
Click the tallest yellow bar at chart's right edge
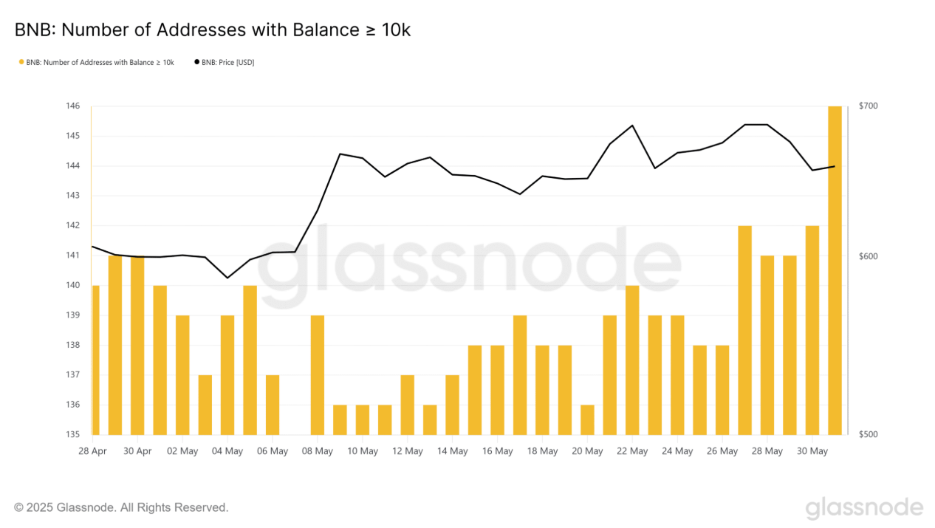pyautogui.click(x=835, y=270)
